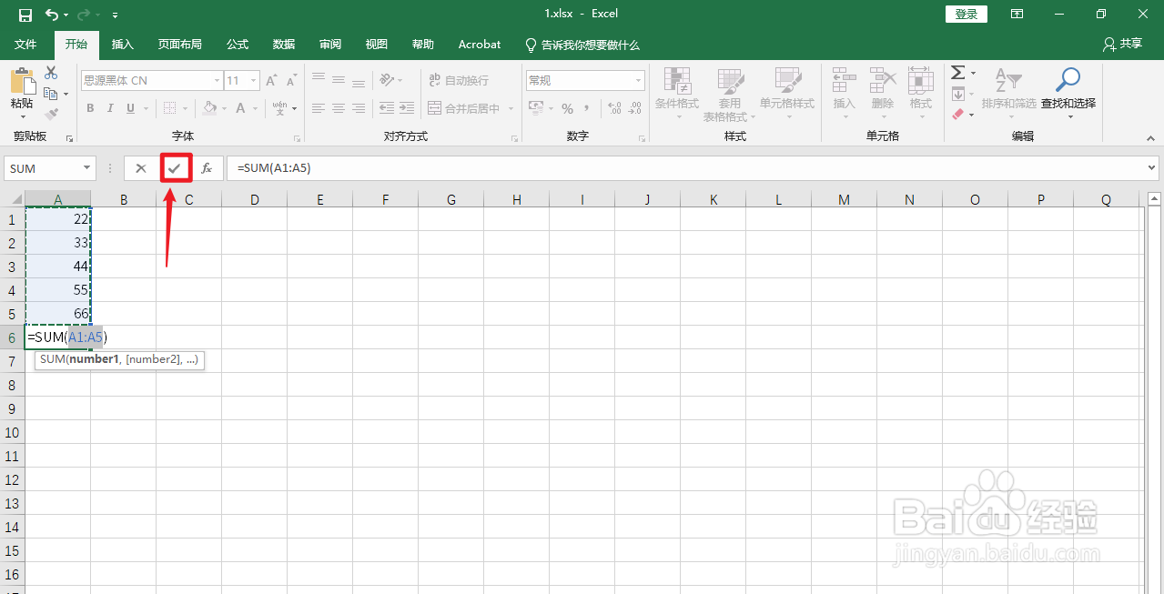This screenshot has width=1164, height=594.
Task: Click the font color A button
Action: [241, 108]
